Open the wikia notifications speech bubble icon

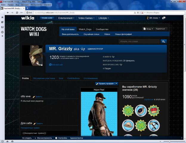pos(164,18)
